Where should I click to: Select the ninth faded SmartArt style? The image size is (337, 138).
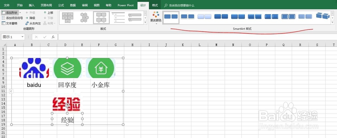(305, 16)
